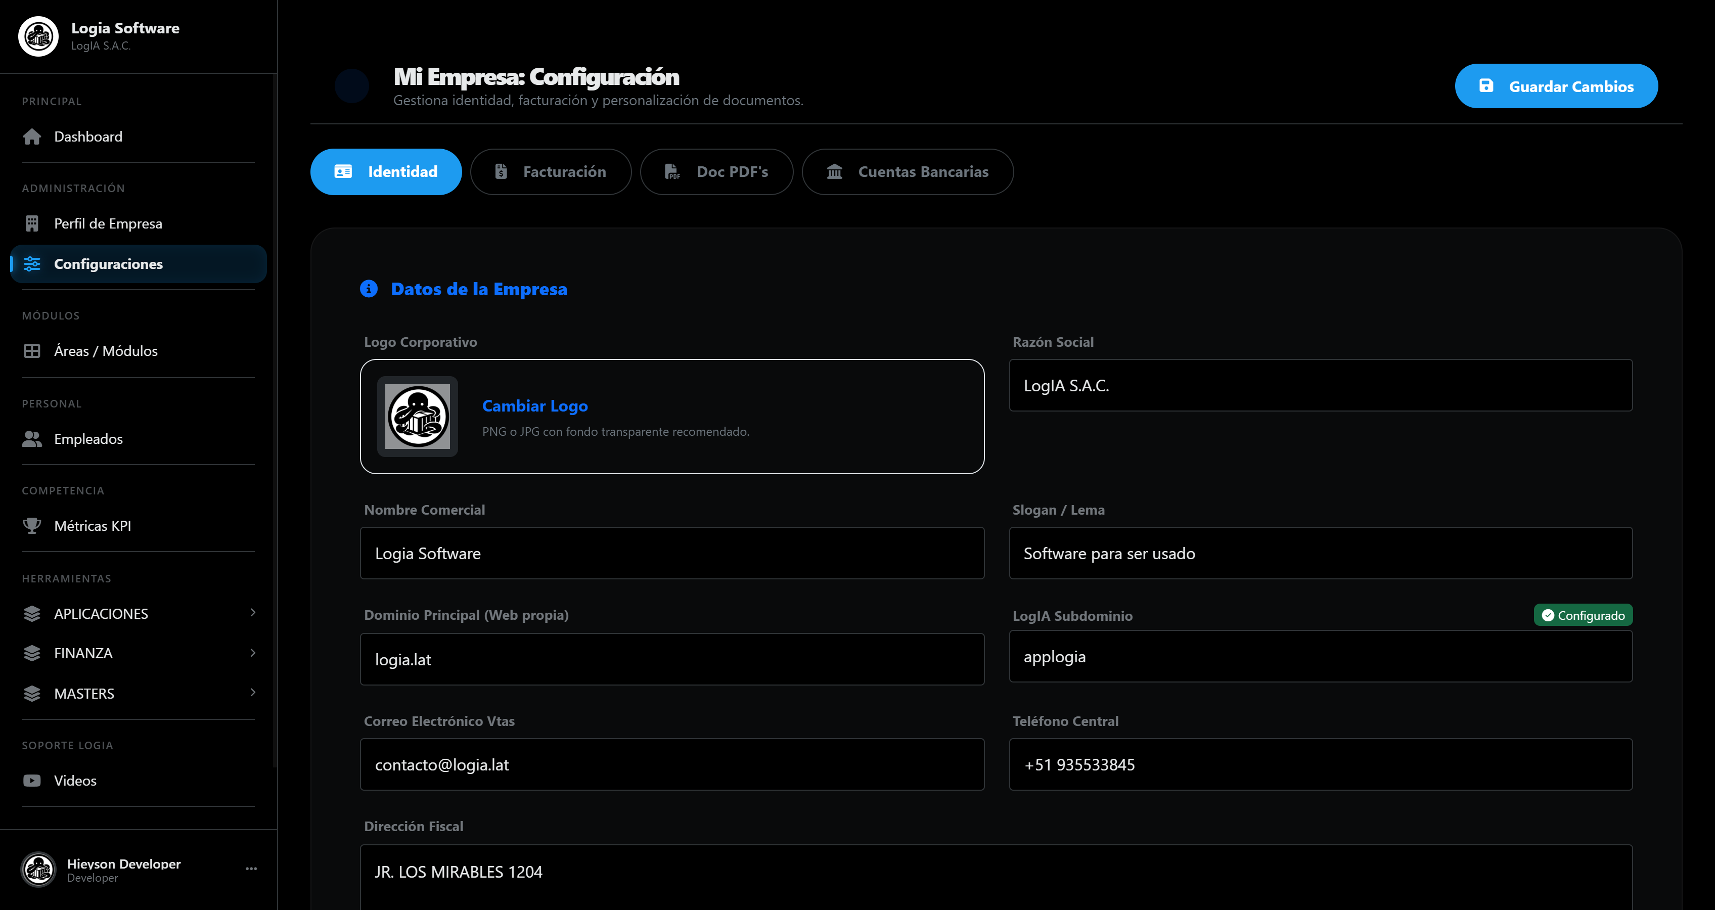Click the Guardar Cambios button
Viewport: 1715px width, 910px height.
(x=1557, y=86)
